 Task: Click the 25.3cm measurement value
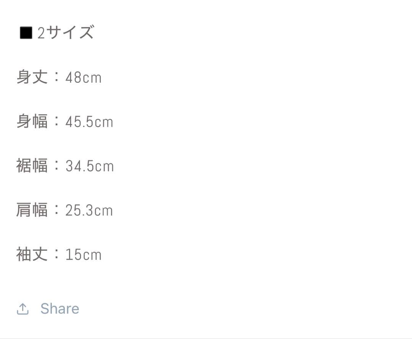tap(89, 210)
